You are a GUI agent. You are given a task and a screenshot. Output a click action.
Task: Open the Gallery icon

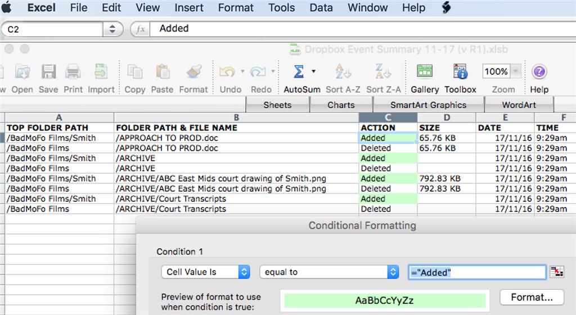click(x=425, y=71)
